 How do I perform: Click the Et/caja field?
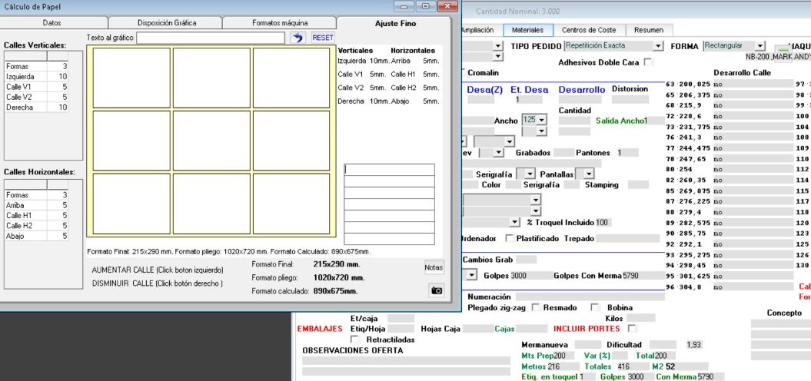(401, 318)
